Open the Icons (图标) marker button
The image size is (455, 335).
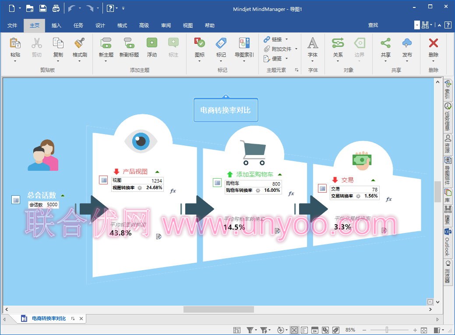pyautogui.click(x=200, y=43)
